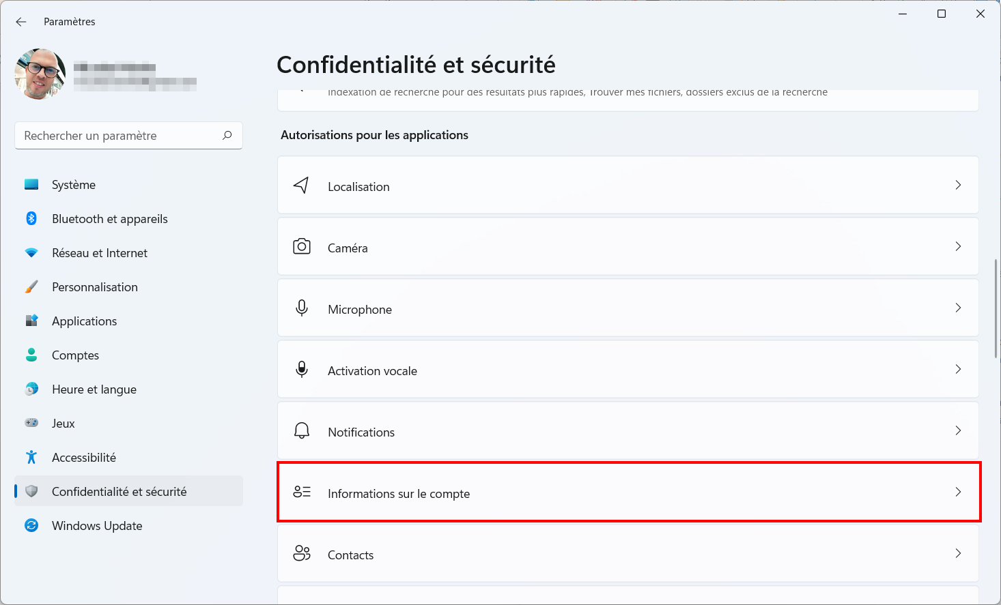Screen dimensions: 1001x605
Task: Click the Contacts people icon
Action: (301, 553)
